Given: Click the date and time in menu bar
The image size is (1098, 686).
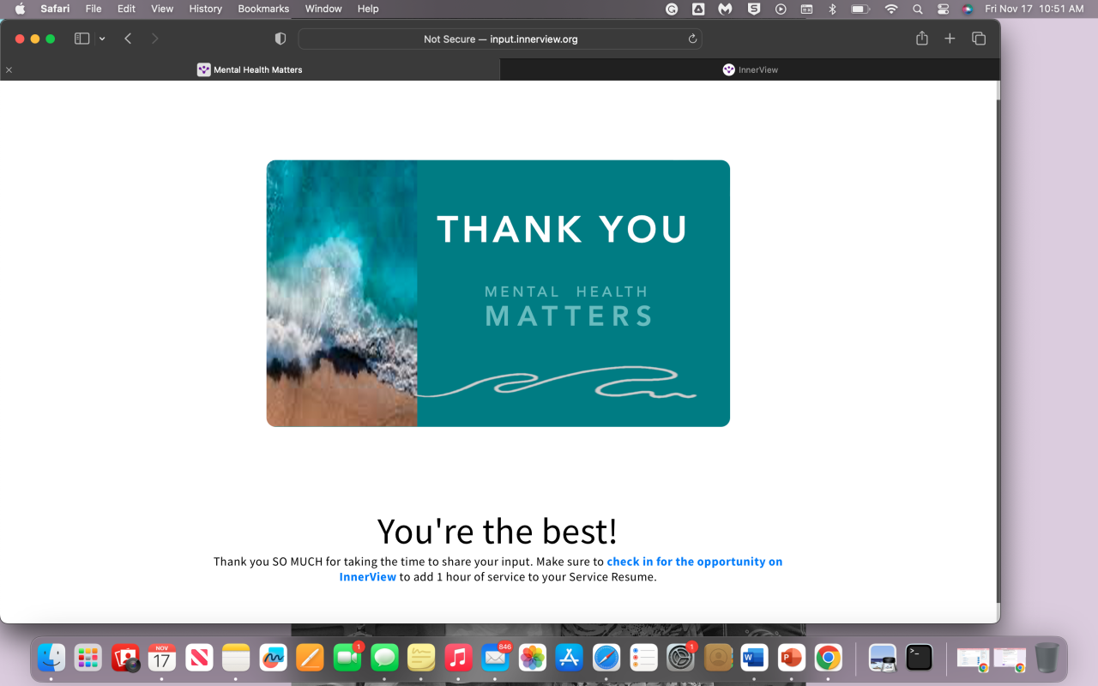Looking at the screenshot, I should click(x=1035, y=9).
